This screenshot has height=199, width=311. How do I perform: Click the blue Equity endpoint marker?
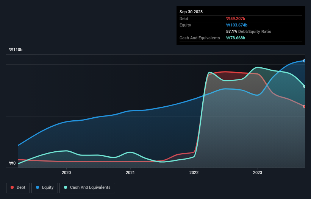tap(305, 61)
